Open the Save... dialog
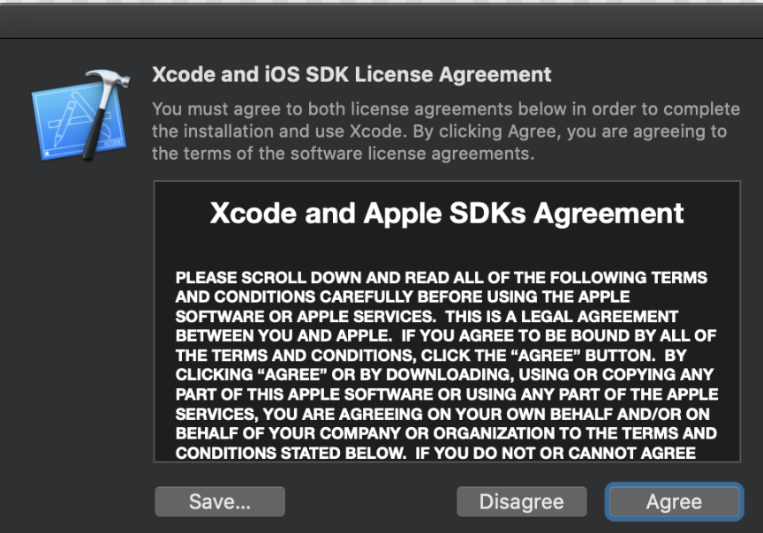This screenshot has height=533, width=763. point(219,501)
